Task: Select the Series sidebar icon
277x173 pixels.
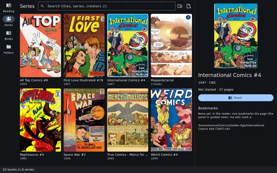Action: click(9, 19)
